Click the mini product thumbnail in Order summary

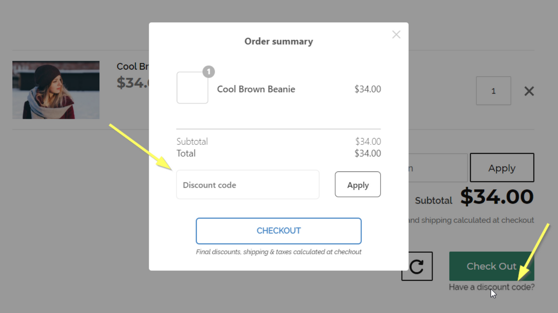click(x=192, y=87)
